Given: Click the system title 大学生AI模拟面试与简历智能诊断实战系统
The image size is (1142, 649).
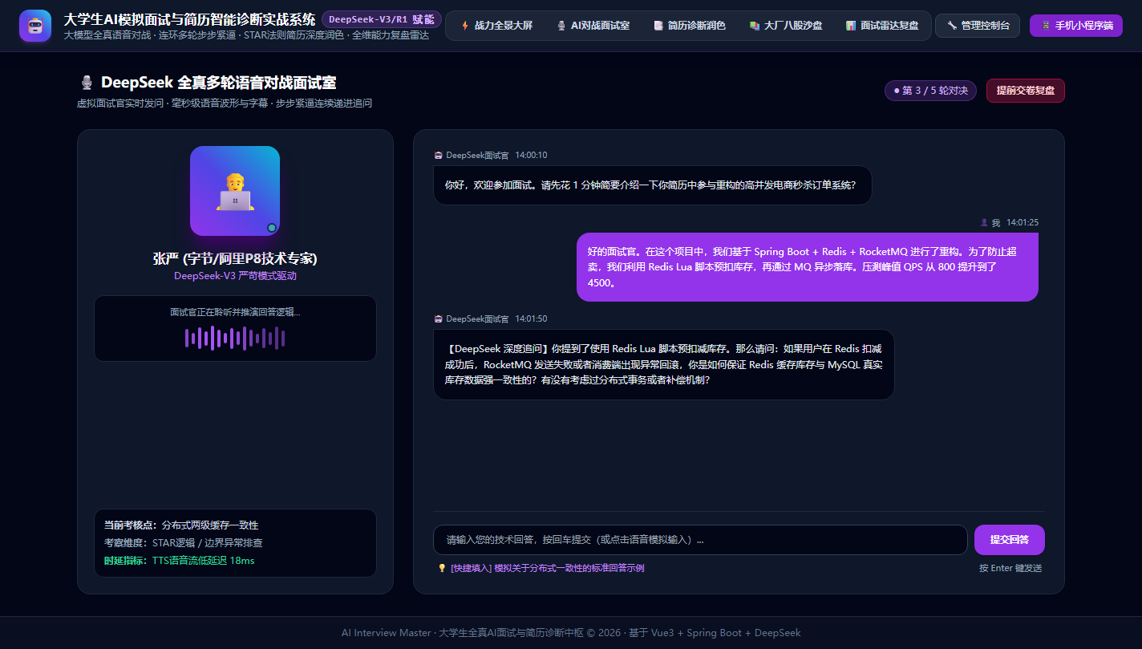Looking at the screenshot, I should pyautogui.click(x=189, y=19).
